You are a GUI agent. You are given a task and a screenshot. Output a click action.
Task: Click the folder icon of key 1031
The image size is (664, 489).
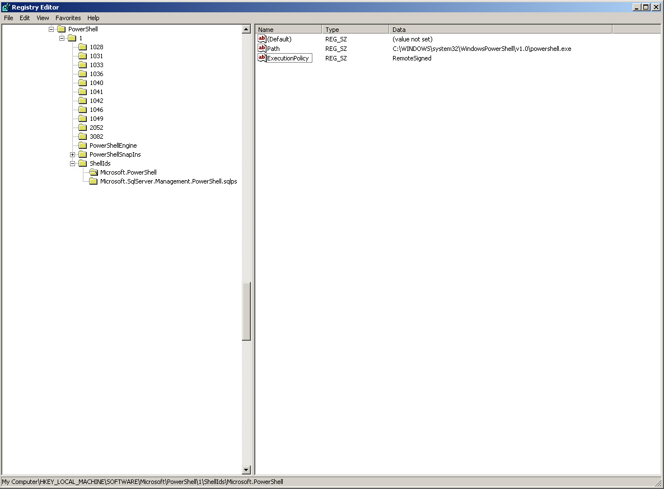pyautogui.click(x=82, y=56)
